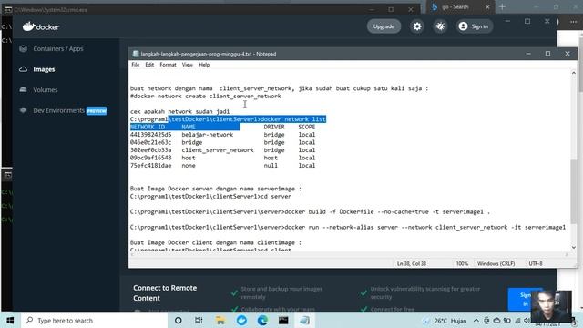Image resolution: width=583 pixels, height=328 pixels.
Task: Open Docker settings gear icon
Action: coord(417,26)
